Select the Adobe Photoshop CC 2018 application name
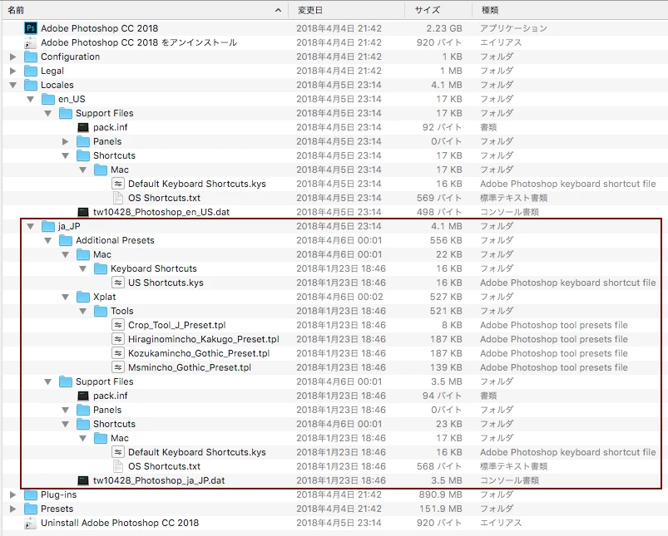Image resolution: width=668 pixels, height=536 pixels. click(99, 28)
